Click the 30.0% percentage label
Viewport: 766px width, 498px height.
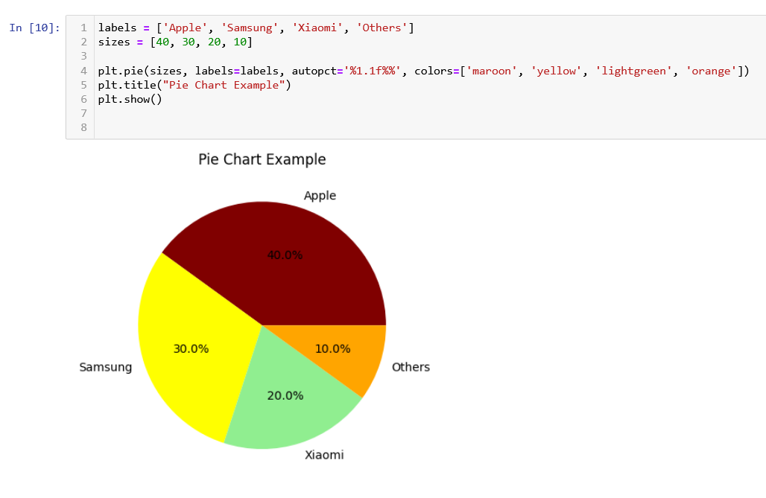tap(191, 348)
